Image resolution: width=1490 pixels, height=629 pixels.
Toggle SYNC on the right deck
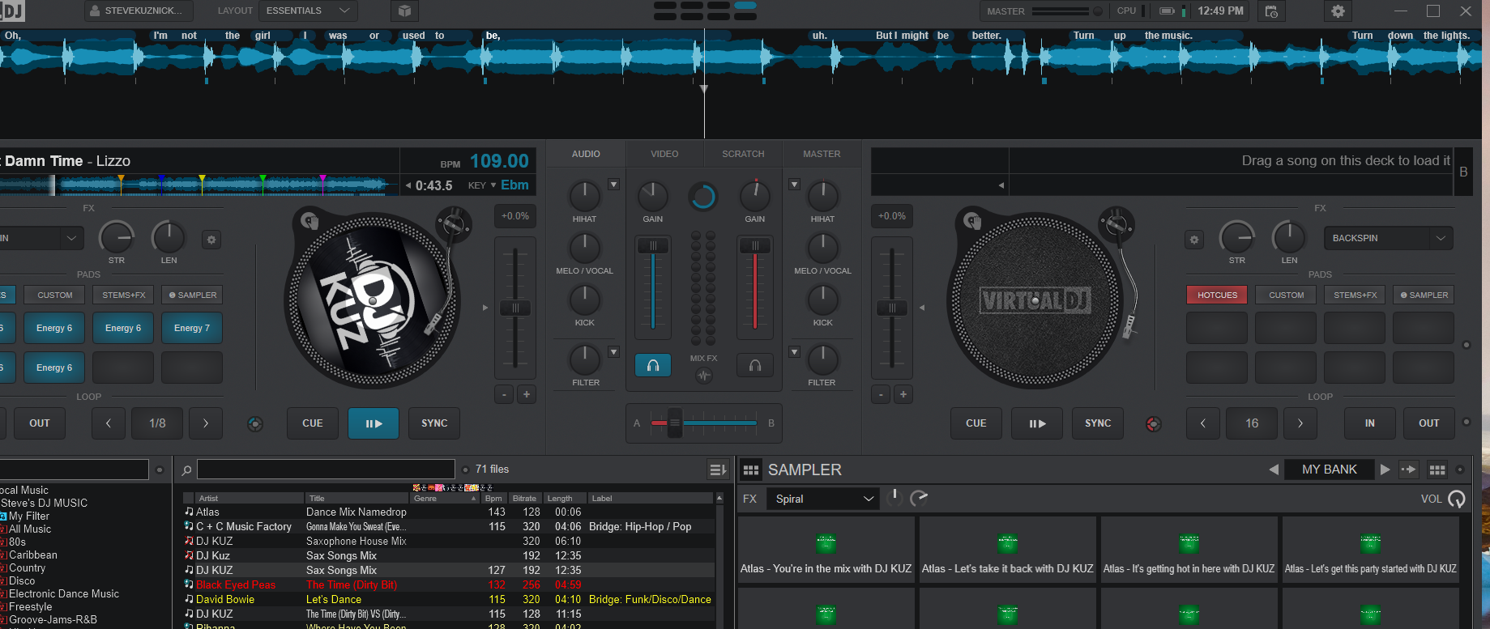1098,423
